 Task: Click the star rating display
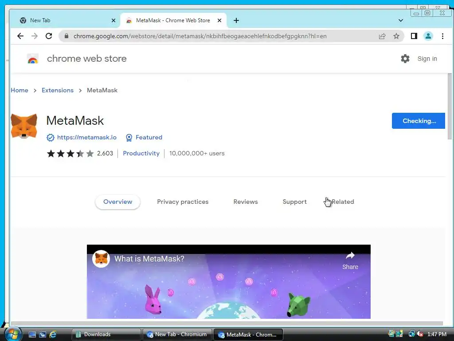click(x=70, y=153)
